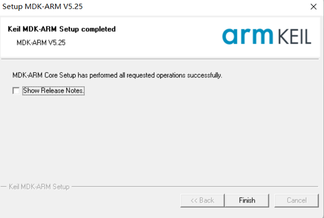Click the empty title bar area
The height and width of the screenshot is (218, 324).
[x=190, y=7]
